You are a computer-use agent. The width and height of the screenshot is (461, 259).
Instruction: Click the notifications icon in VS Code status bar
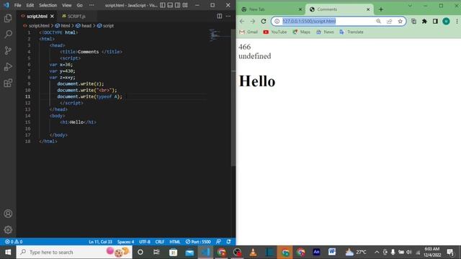tap(229, 242)
